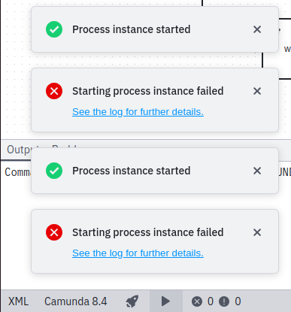Open the error count indicator in the status bar

pos(202,301)
